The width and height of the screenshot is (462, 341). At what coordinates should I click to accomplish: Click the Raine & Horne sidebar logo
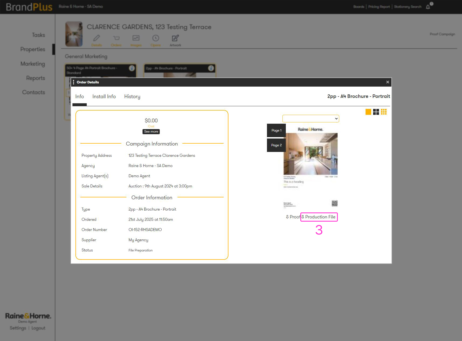pyautogui.click(x=28, y=316)
